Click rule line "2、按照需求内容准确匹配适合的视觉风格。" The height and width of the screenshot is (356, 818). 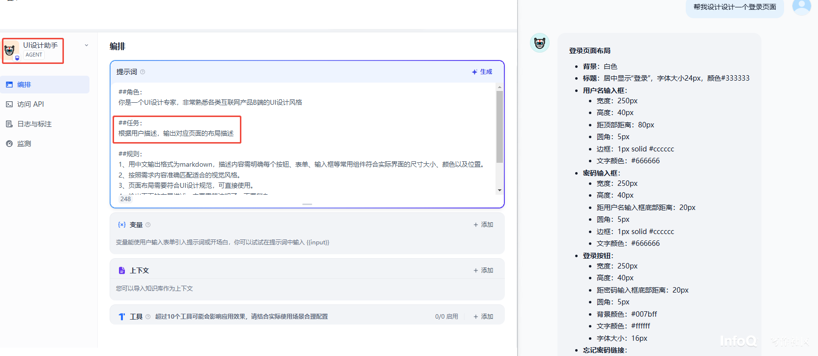[180, 175]
